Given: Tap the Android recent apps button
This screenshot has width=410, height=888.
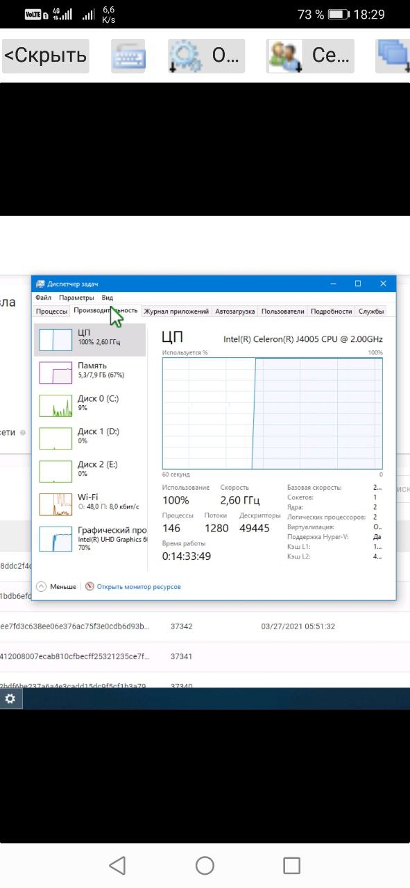Looking at the screenshot, I should tap(292, 865).
